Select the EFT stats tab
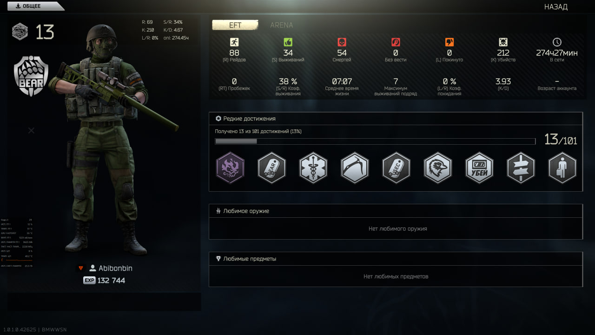 click(x=235, y=25)
